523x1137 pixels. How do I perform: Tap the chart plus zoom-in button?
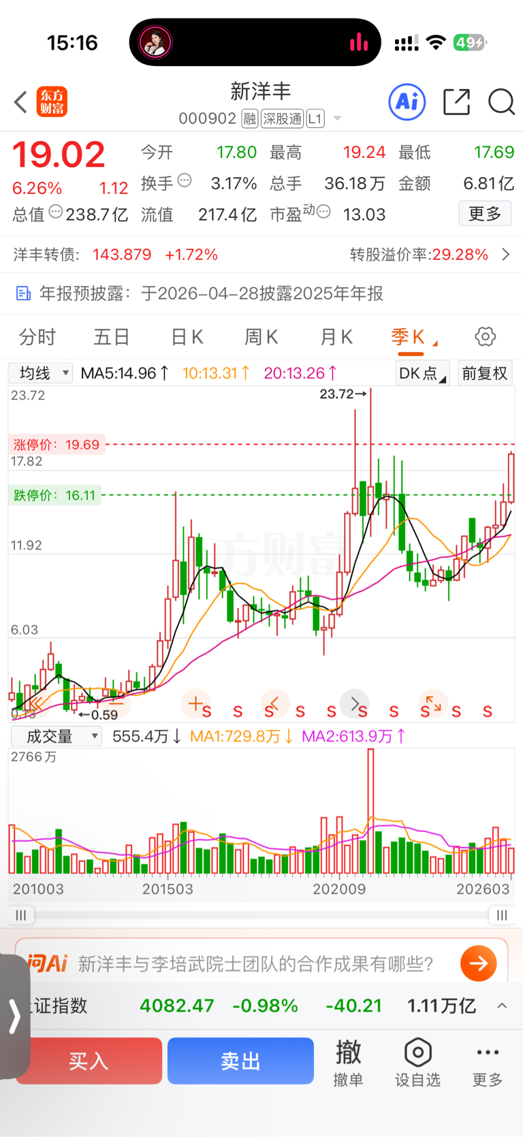[x=195, y=703]
